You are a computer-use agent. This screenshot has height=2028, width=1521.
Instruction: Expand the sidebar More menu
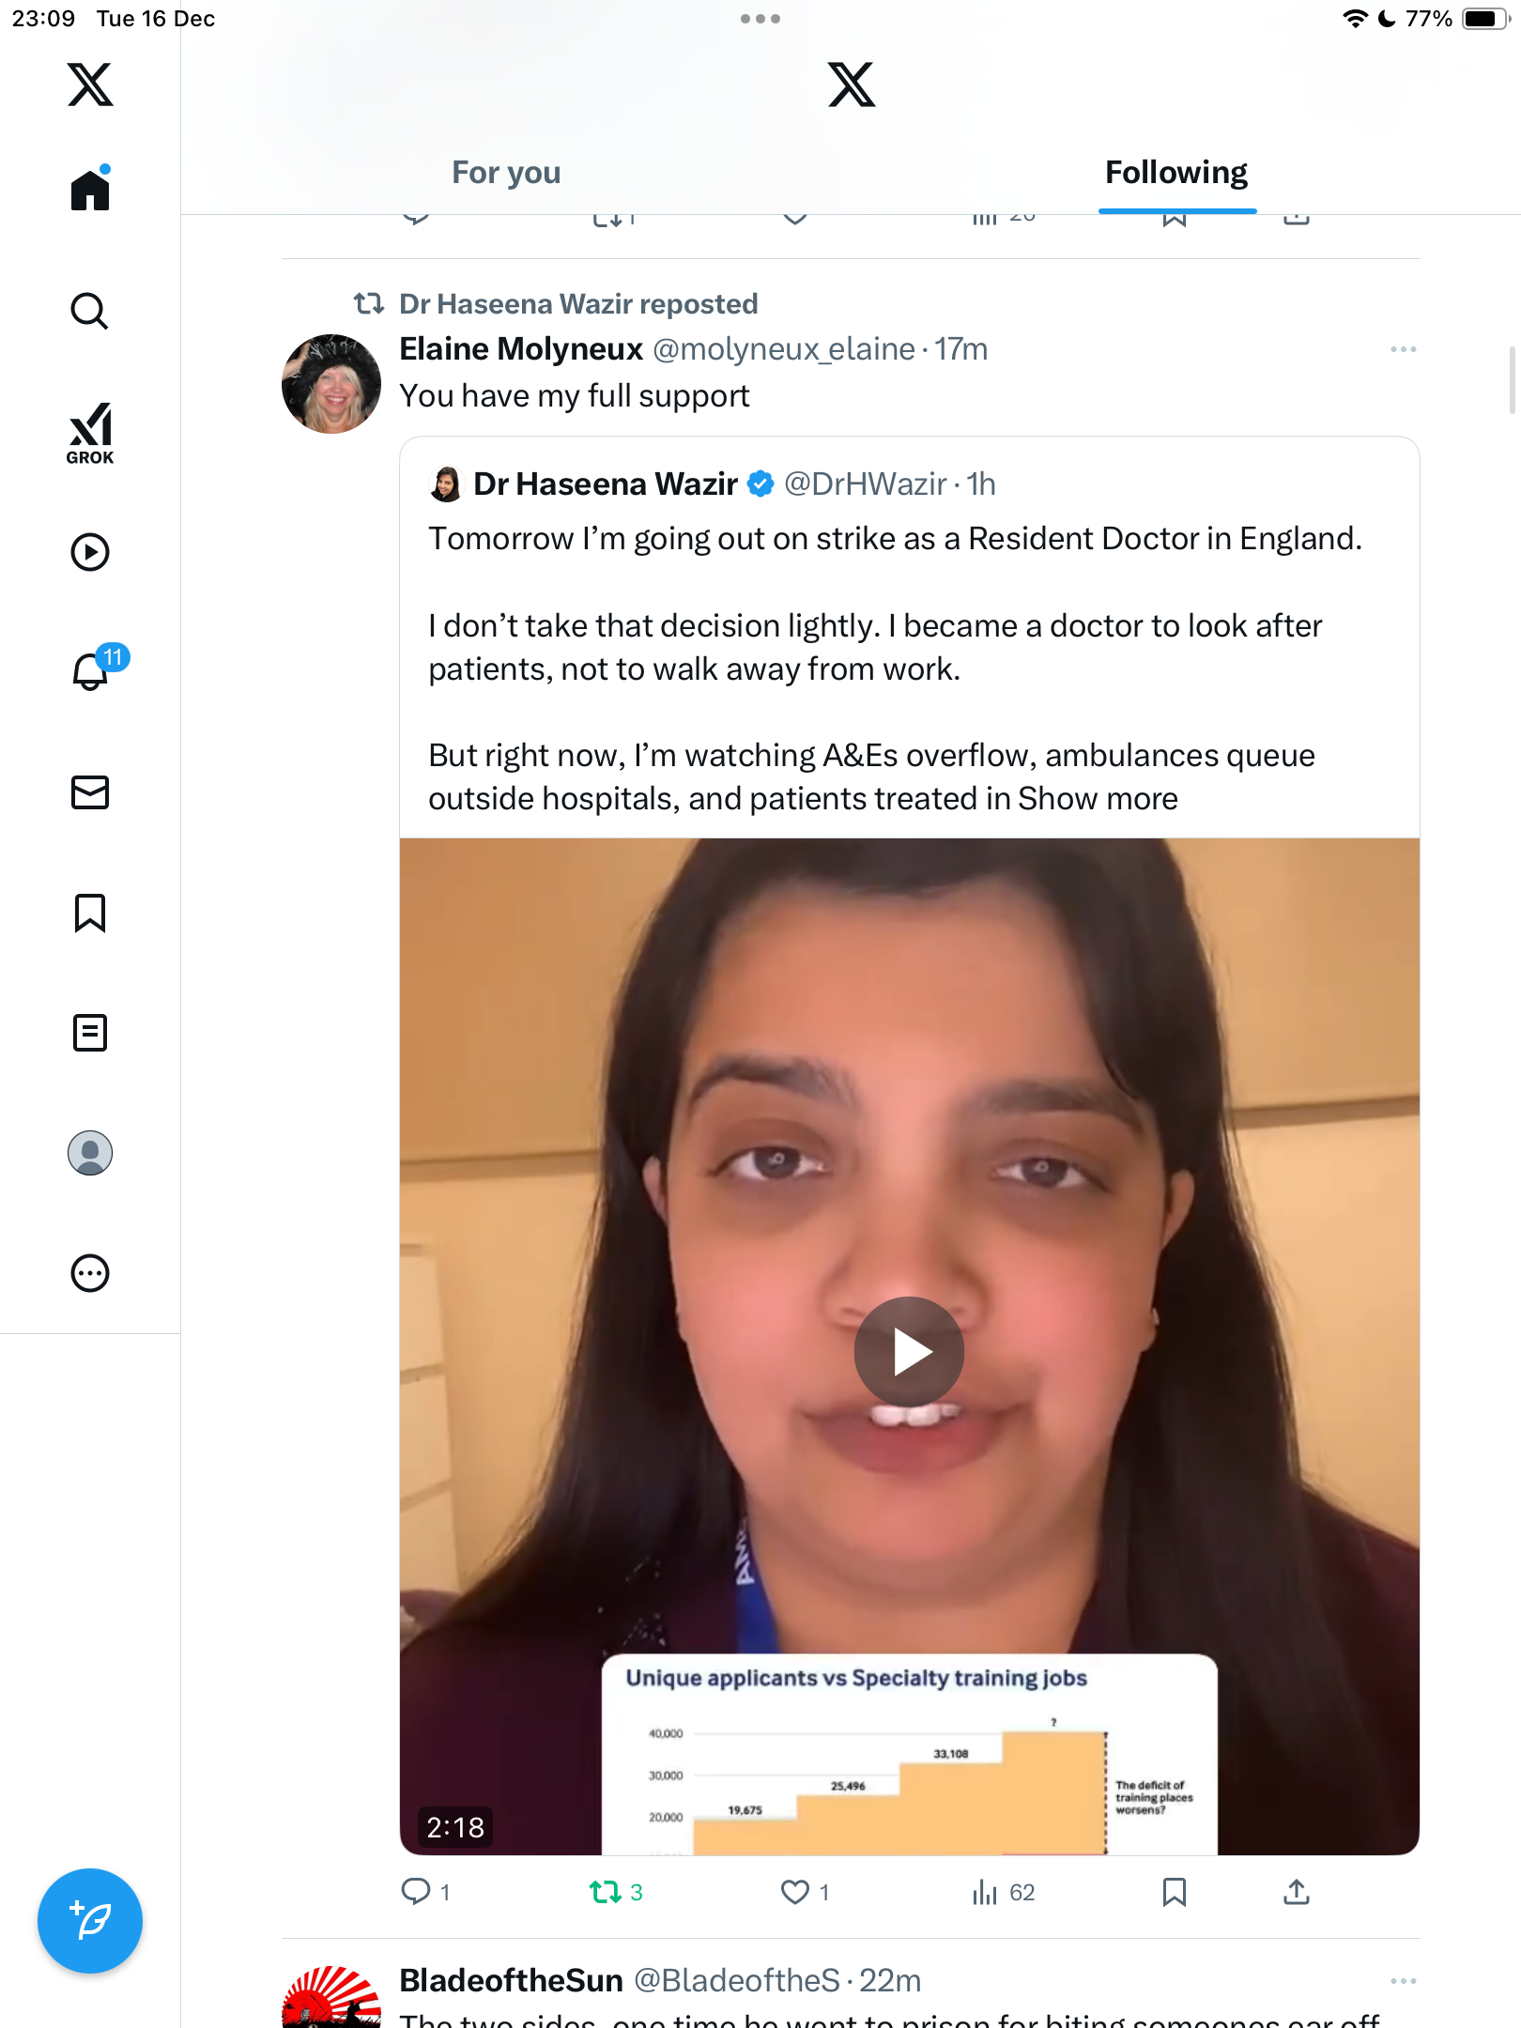pos(90,1273)
